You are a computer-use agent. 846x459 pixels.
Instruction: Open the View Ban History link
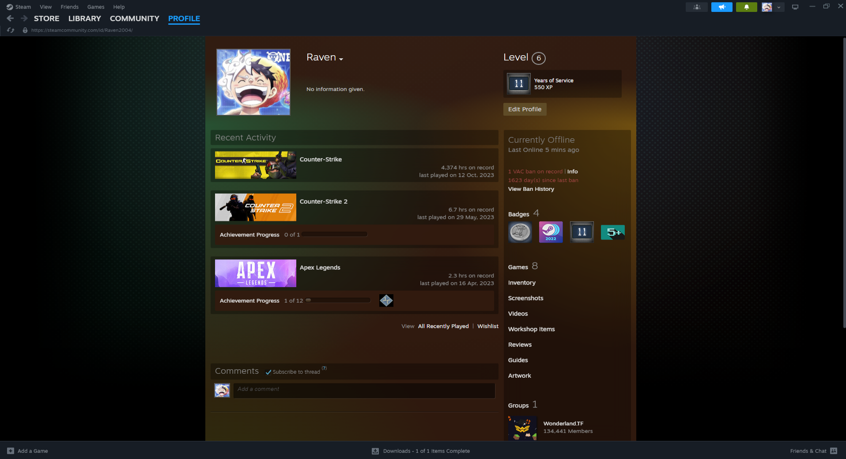pyautogui.click(x=531, y=189)
